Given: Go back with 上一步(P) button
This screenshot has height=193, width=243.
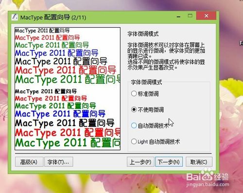Looking at the screenshot, I should point(140,162).
